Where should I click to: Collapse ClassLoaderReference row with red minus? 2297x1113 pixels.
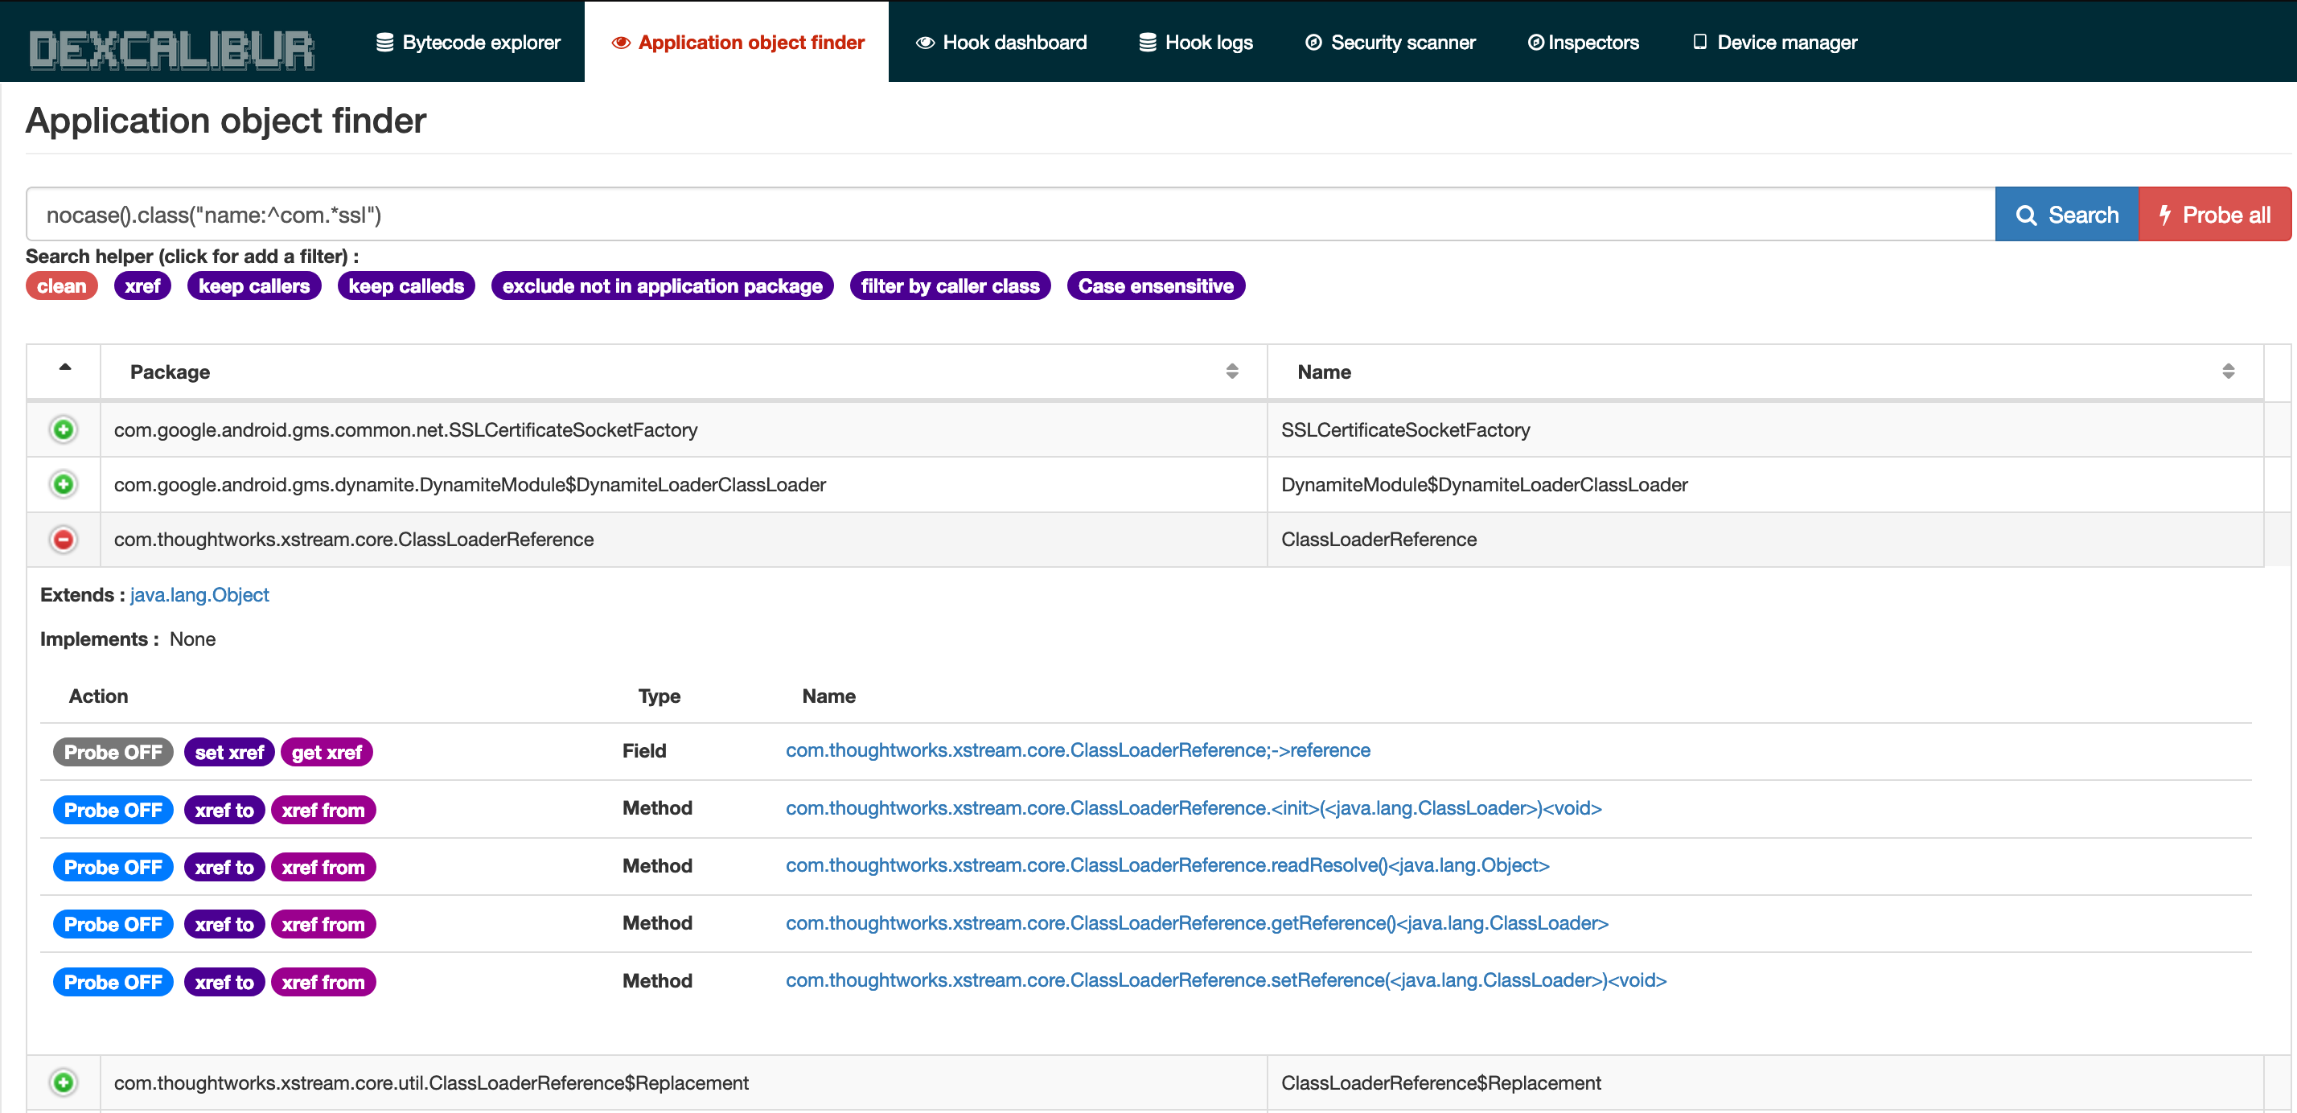(64, 540)
